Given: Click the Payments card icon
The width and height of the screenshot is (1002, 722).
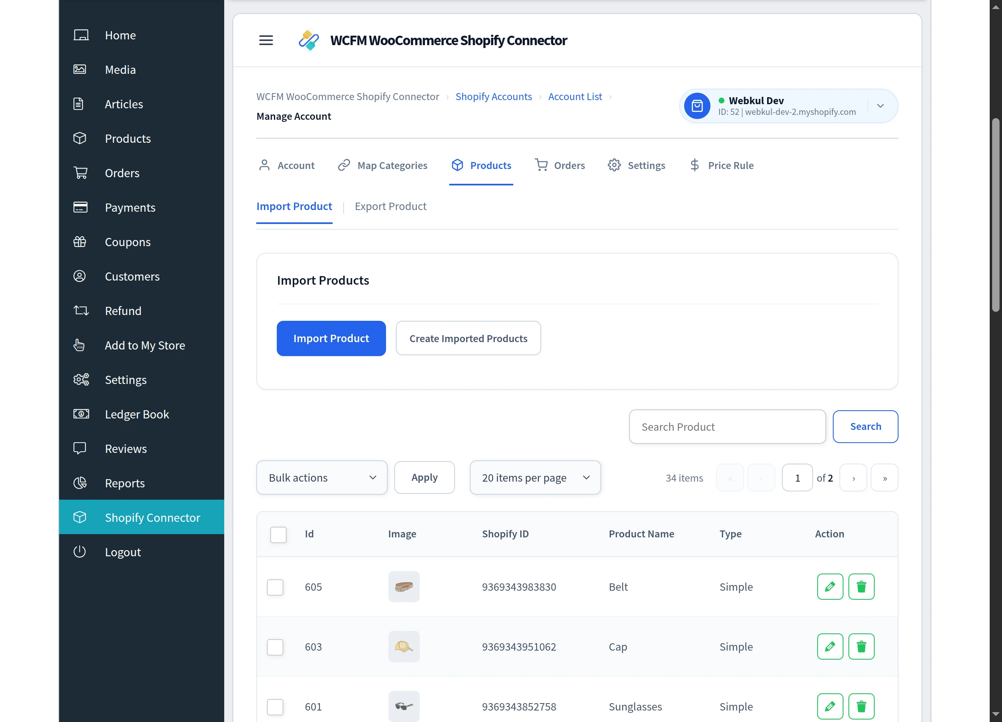Looking at the screenshot, I should coord(80,208).
